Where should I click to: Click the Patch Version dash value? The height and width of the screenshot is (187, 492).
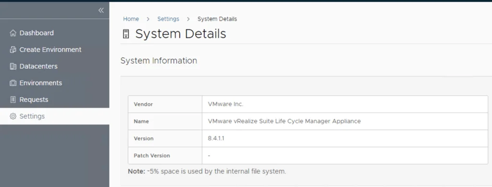[209, 156]
